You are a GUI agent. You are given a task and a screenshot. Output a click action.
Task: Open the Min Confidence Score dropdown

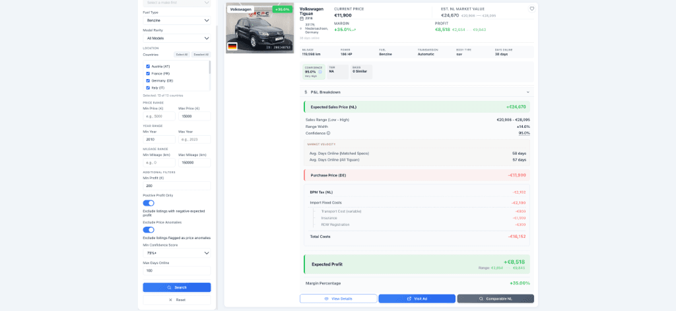point(177,253)
